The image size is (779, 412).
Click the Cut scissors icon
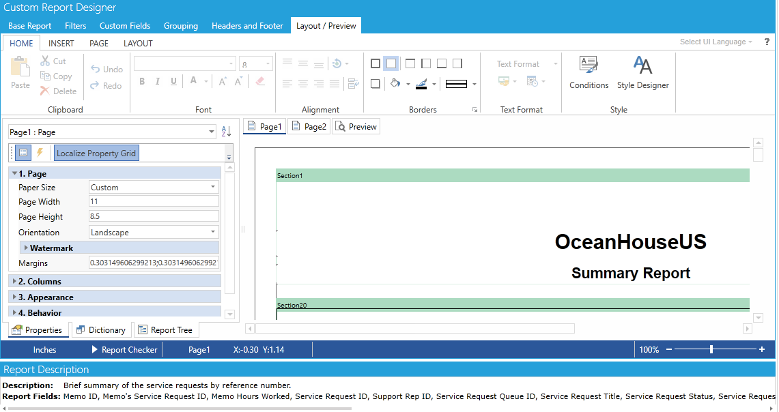click(45, 61)
